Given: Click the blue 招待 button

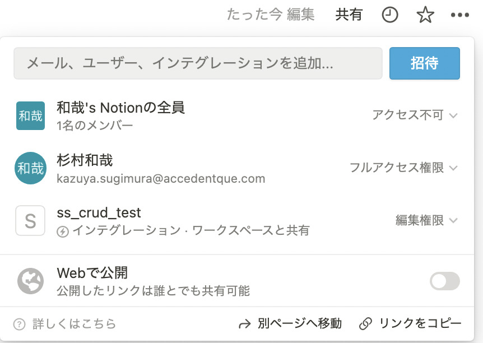Looking at the screenshot, I should coord(425,63).
